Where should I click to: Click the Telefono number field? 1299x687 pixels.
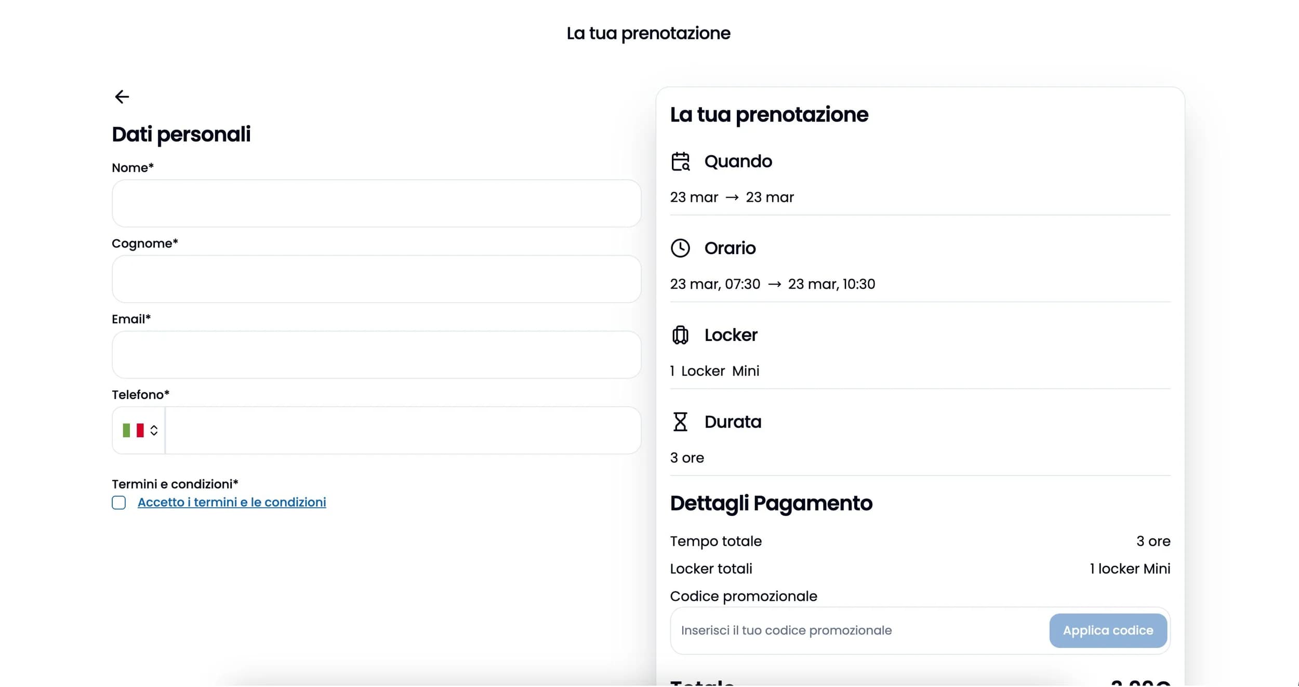[x=403, y=430]
